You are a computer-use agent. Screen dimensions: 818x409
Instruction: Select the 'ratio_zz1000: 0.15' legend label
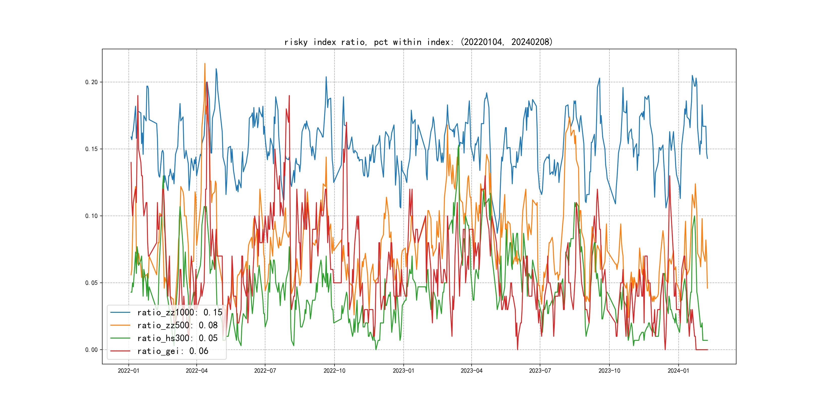tap(180, 313)
